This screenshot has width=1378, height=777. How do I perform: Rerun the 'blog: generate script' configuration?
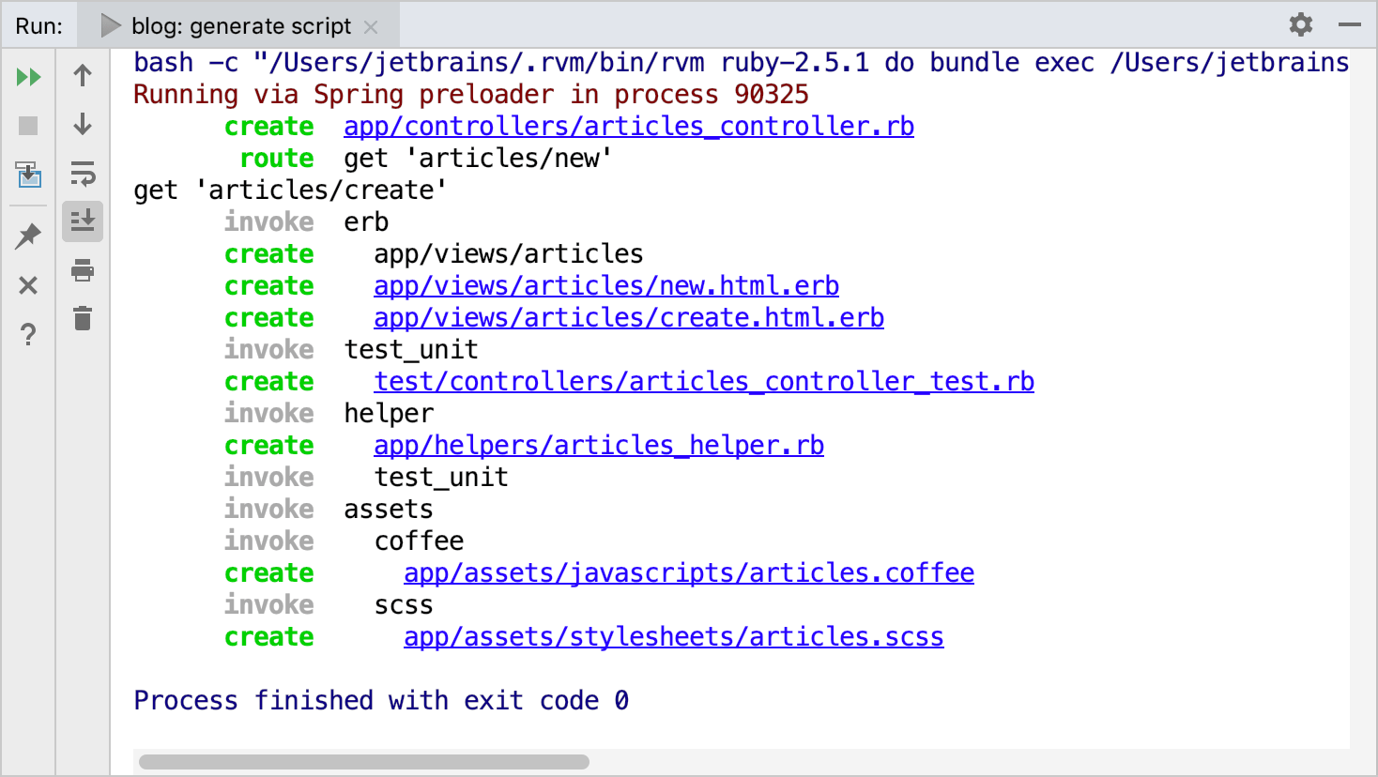coord(28,76)
